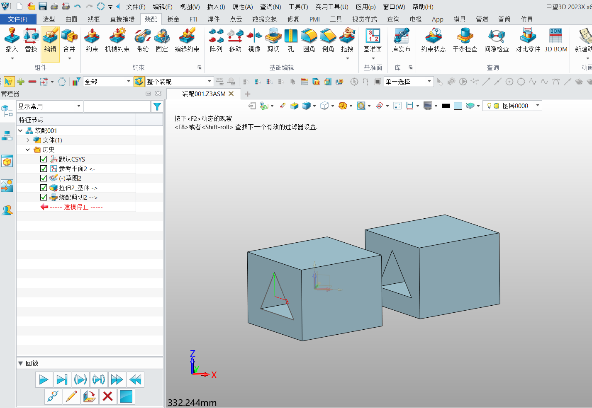The width and height of the screenshot is (592, 408).
Task: Switch to the PMI ribbon tab
Action: [x=314, y=19]
